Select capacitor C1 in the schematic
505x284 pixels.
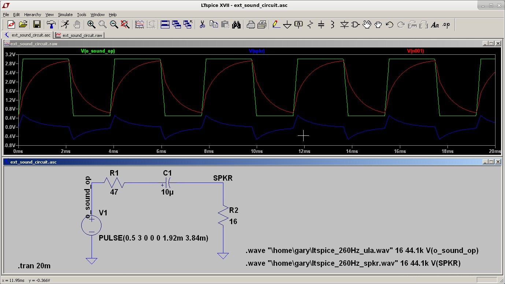click(x=167, y=182)
